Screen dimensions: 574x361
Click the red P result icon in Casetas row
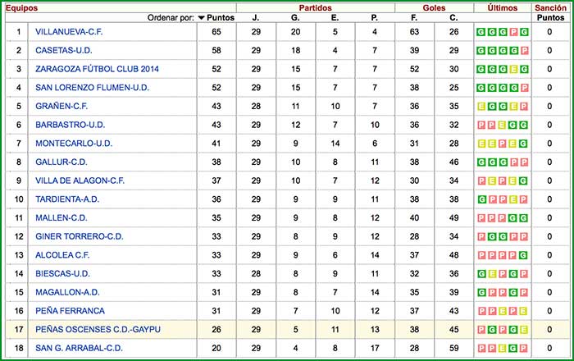tap(523, 51)
